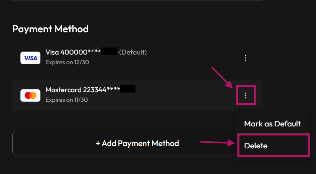
Task: Choose Mark as Default menu option
Action: point(273,124)
